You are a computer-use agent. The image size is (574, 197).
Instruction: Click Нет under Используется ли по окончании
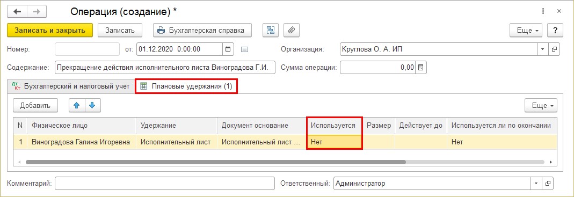(x=502, y=142)
